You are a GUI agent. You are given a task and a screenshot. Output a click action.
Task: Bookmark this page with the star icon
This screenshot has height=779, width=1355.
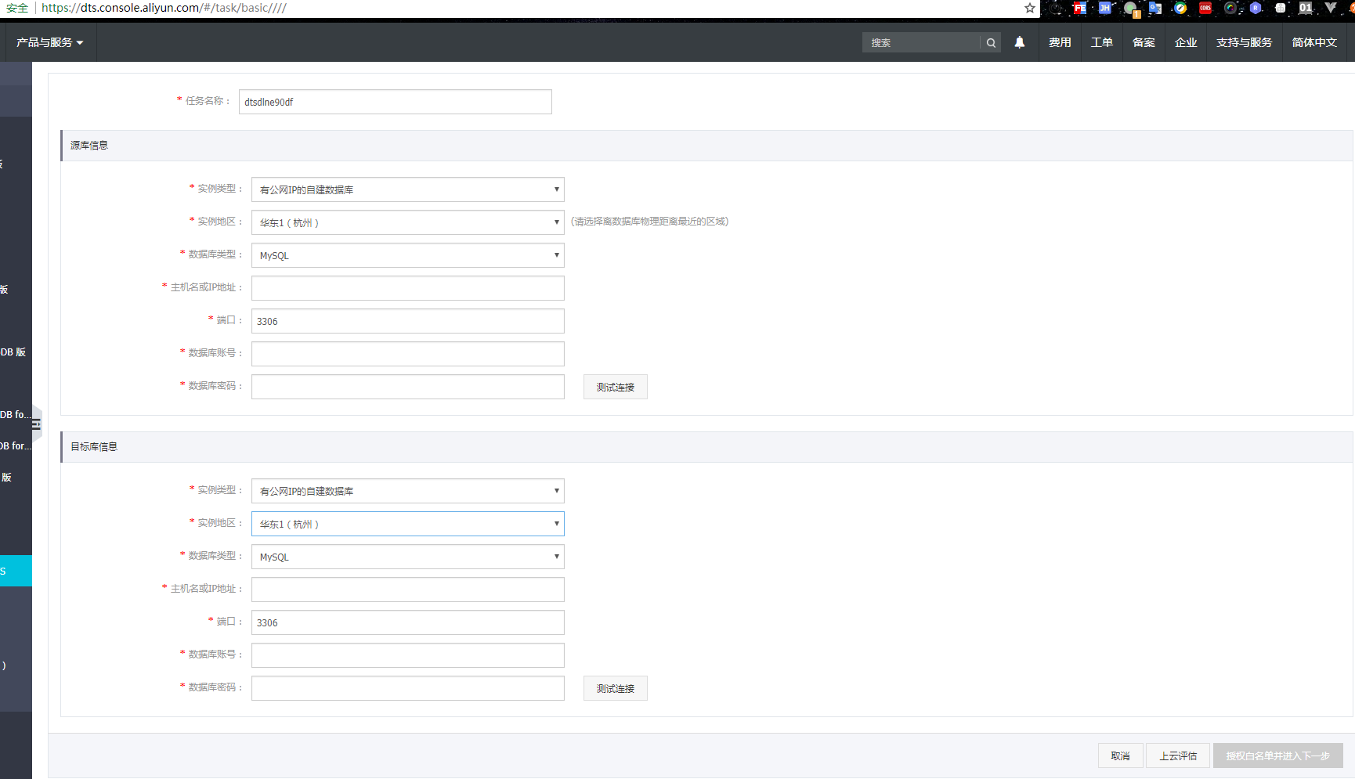click(x=1030, y=8)
